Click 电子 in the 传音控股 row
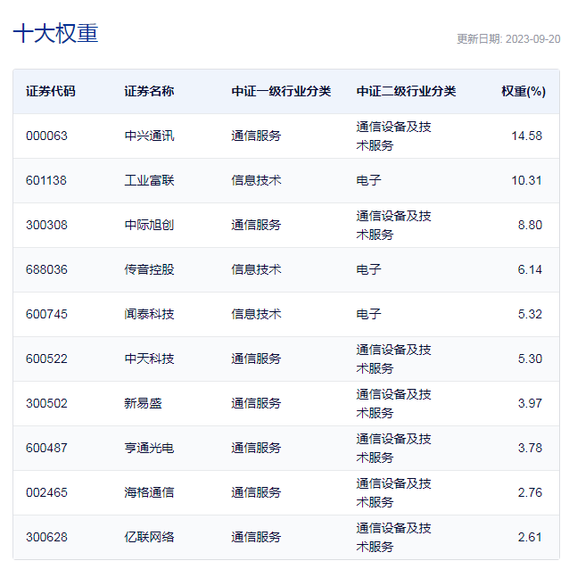The image size is (569, 569). tap(368, 269)
